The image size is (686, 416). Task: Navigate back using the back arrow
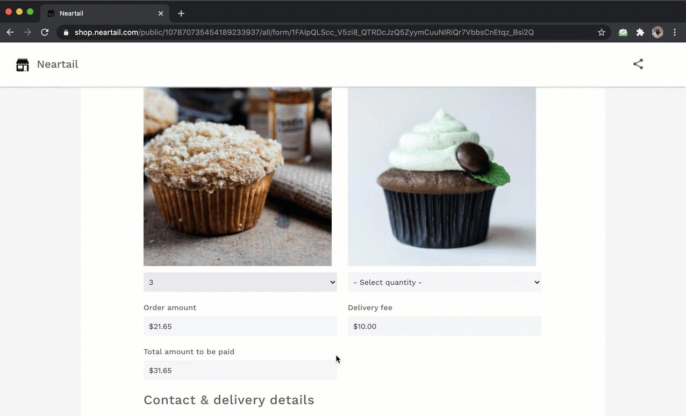10,32
